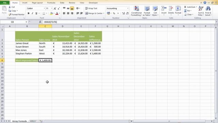The height and width of the screenshot is (123, 218).
Task: Switch to the Data tab
Action: [x=62, y=3]
